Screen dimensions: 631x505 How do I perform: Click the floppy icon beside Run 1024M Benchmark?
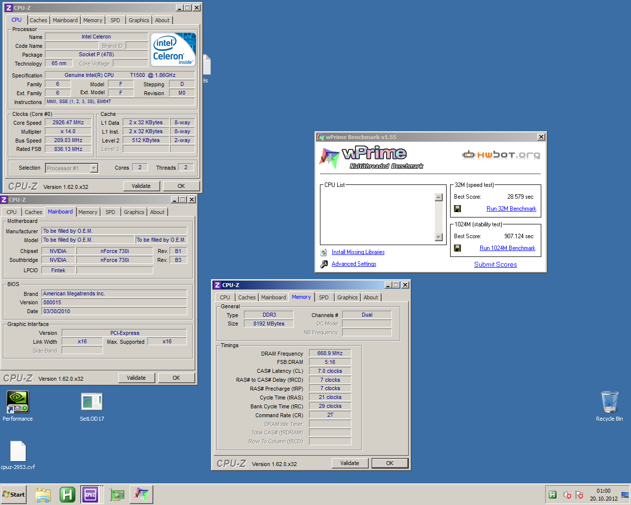tap(457, 248)
